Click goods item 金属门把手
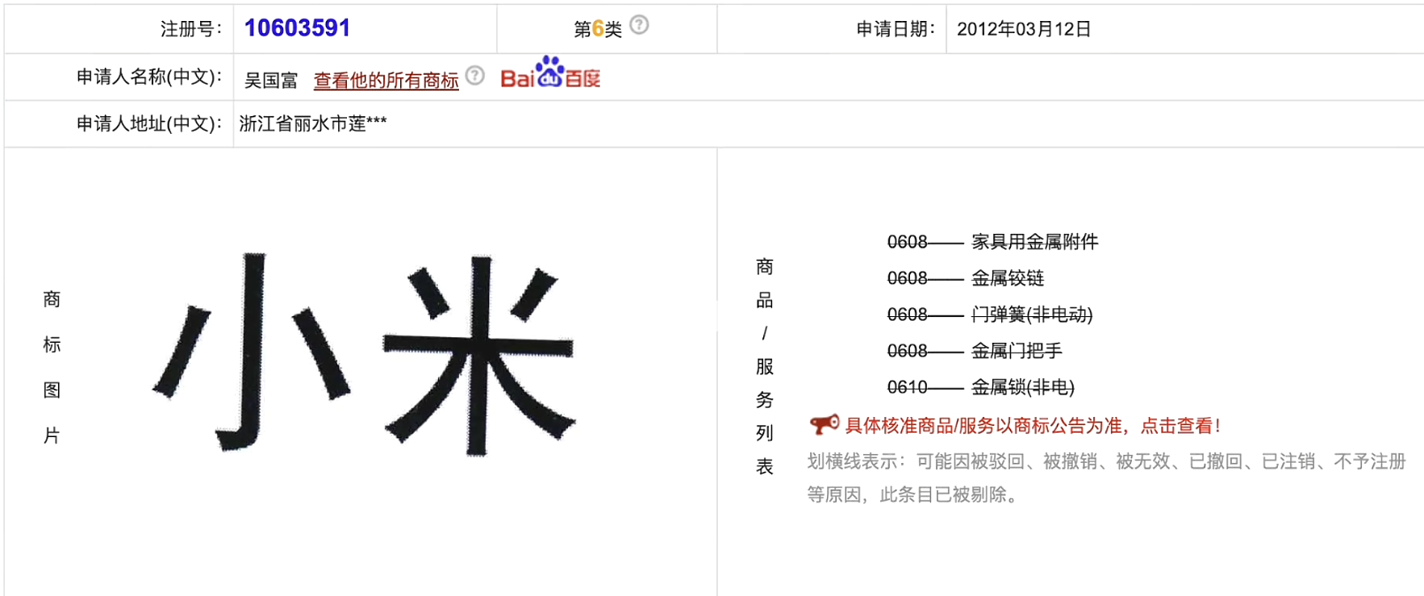 pos(1017,351)
